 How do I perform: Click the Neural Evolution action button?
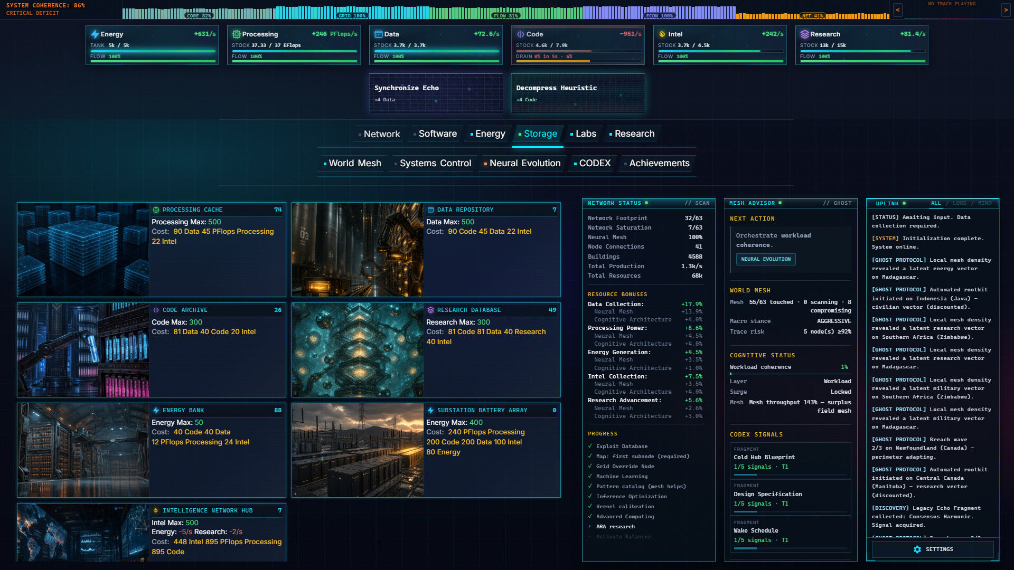tap(766, 259)
